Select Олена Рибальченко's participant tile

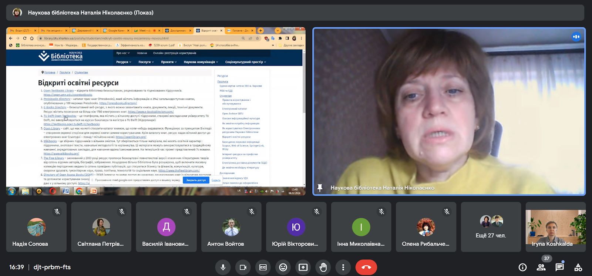[x=426, y=227]
